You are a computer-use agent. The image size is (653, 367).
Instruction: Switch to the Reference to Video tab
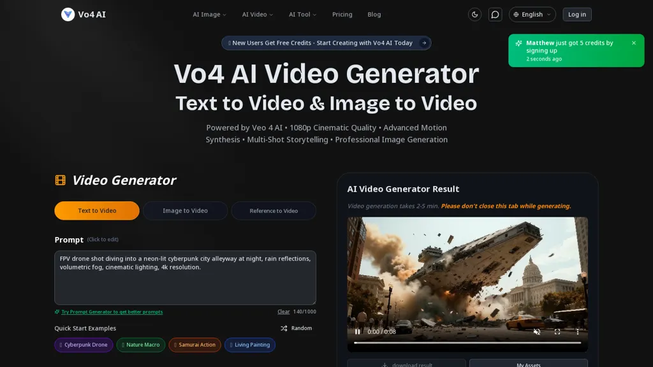[x=274, y=210]
